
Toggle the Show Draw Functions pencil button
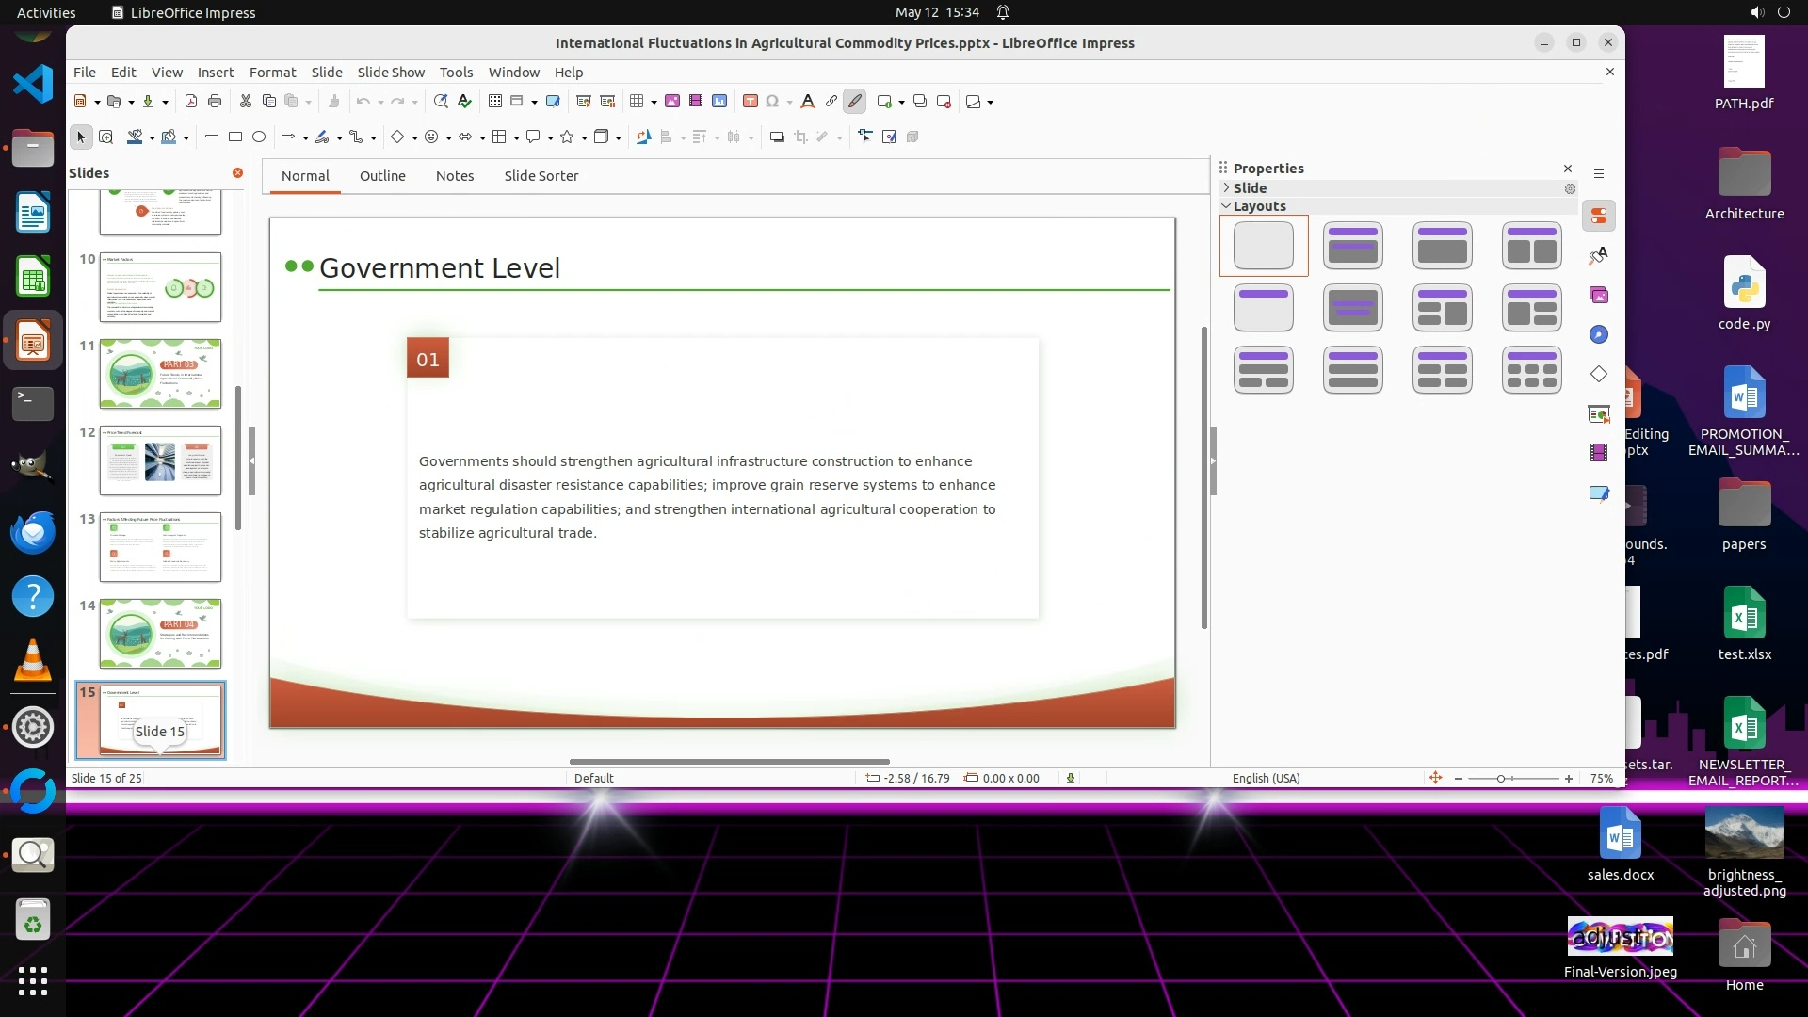pos(854,102)
